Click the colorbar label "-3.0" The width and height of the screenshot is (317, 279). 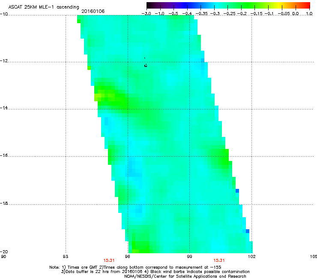pos(146,14)
